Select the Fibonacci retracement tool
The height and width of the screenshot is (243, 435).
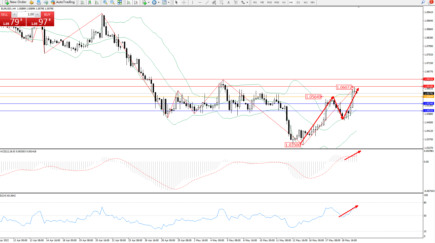click(221, 2)
